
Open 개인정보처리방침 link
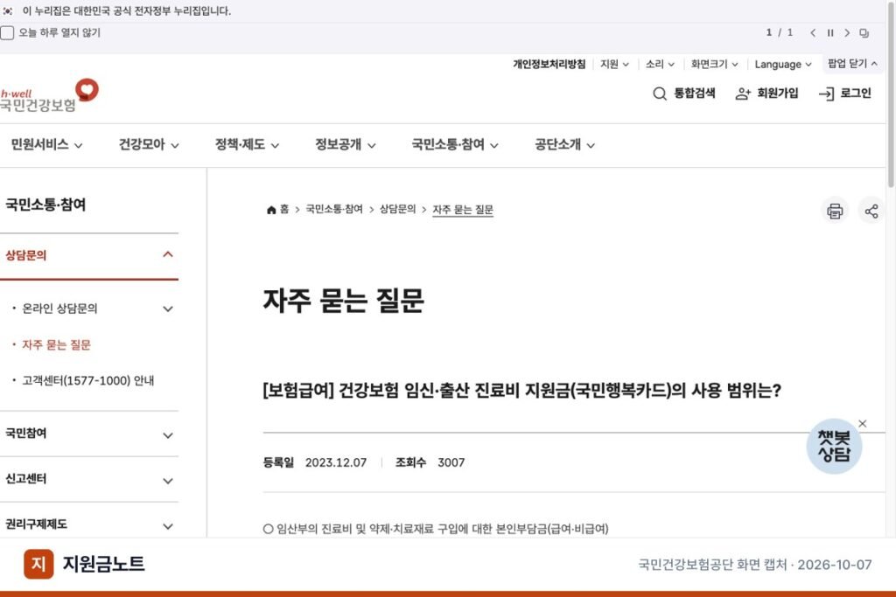click(x=549, y=64)
